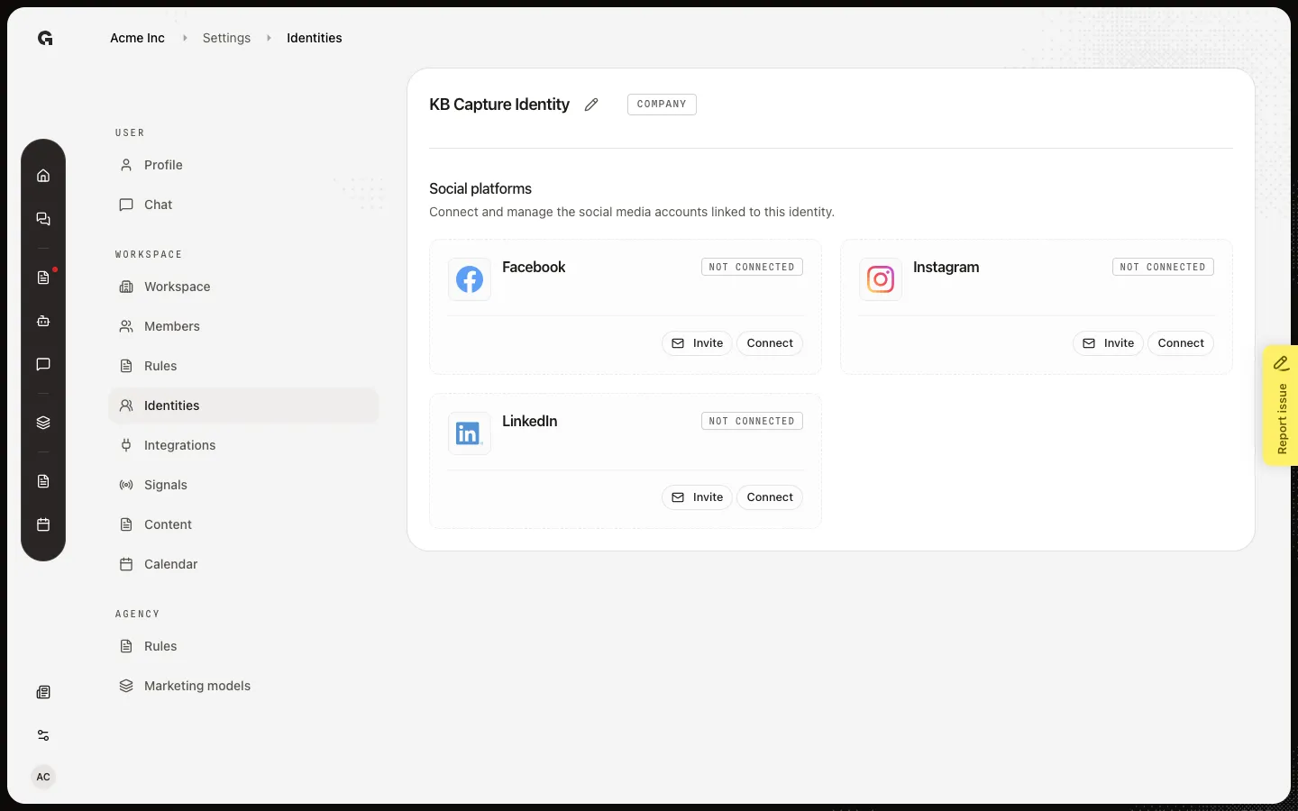Viewport: 1298px width, 811px height.
Task: Open the sliders settings icon at bottom left
Action: pyautogui.click(x=43, y=735)
